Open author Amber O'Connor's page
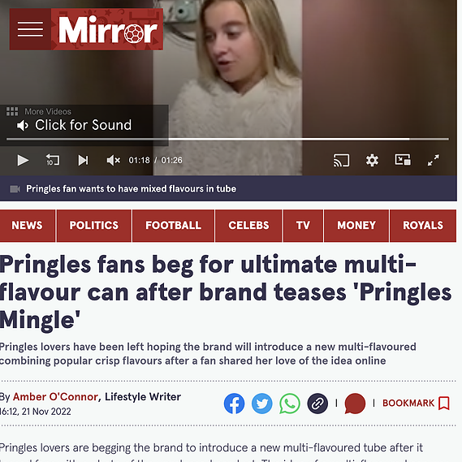The height and width of the screenshot is (462, 462). pyautogui.click(x=55, y=396)
